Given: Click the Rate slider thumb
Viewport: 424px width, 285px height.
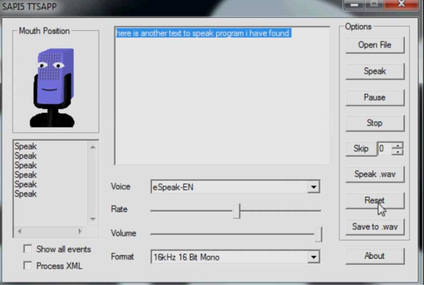Looking at the screenshot, I should coord(236,211).
